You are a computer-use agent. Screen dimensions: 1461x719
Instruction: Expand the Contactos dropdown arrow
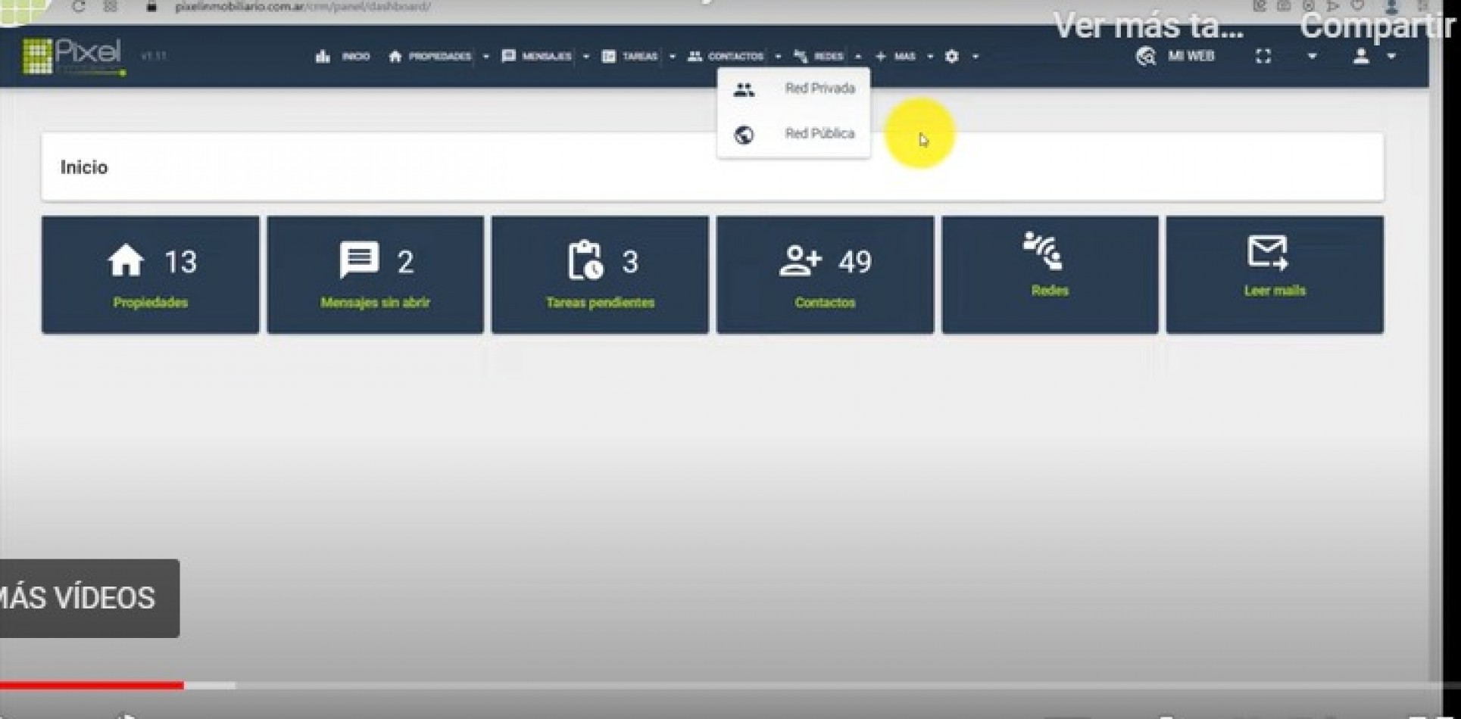point(778,56)
